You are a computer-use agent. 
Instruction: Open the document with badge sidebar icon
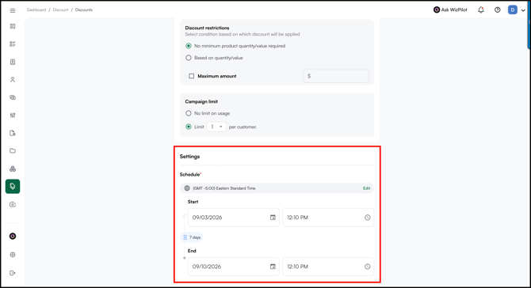(x=13, y=133)
